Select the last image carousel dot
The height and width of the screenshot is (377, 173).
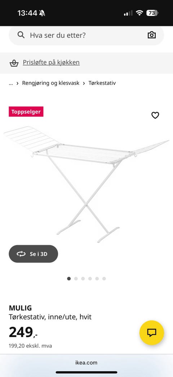104,278
